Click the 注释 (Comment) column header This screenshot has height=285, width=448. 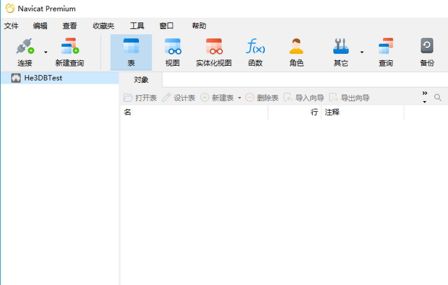coord(363,112)
